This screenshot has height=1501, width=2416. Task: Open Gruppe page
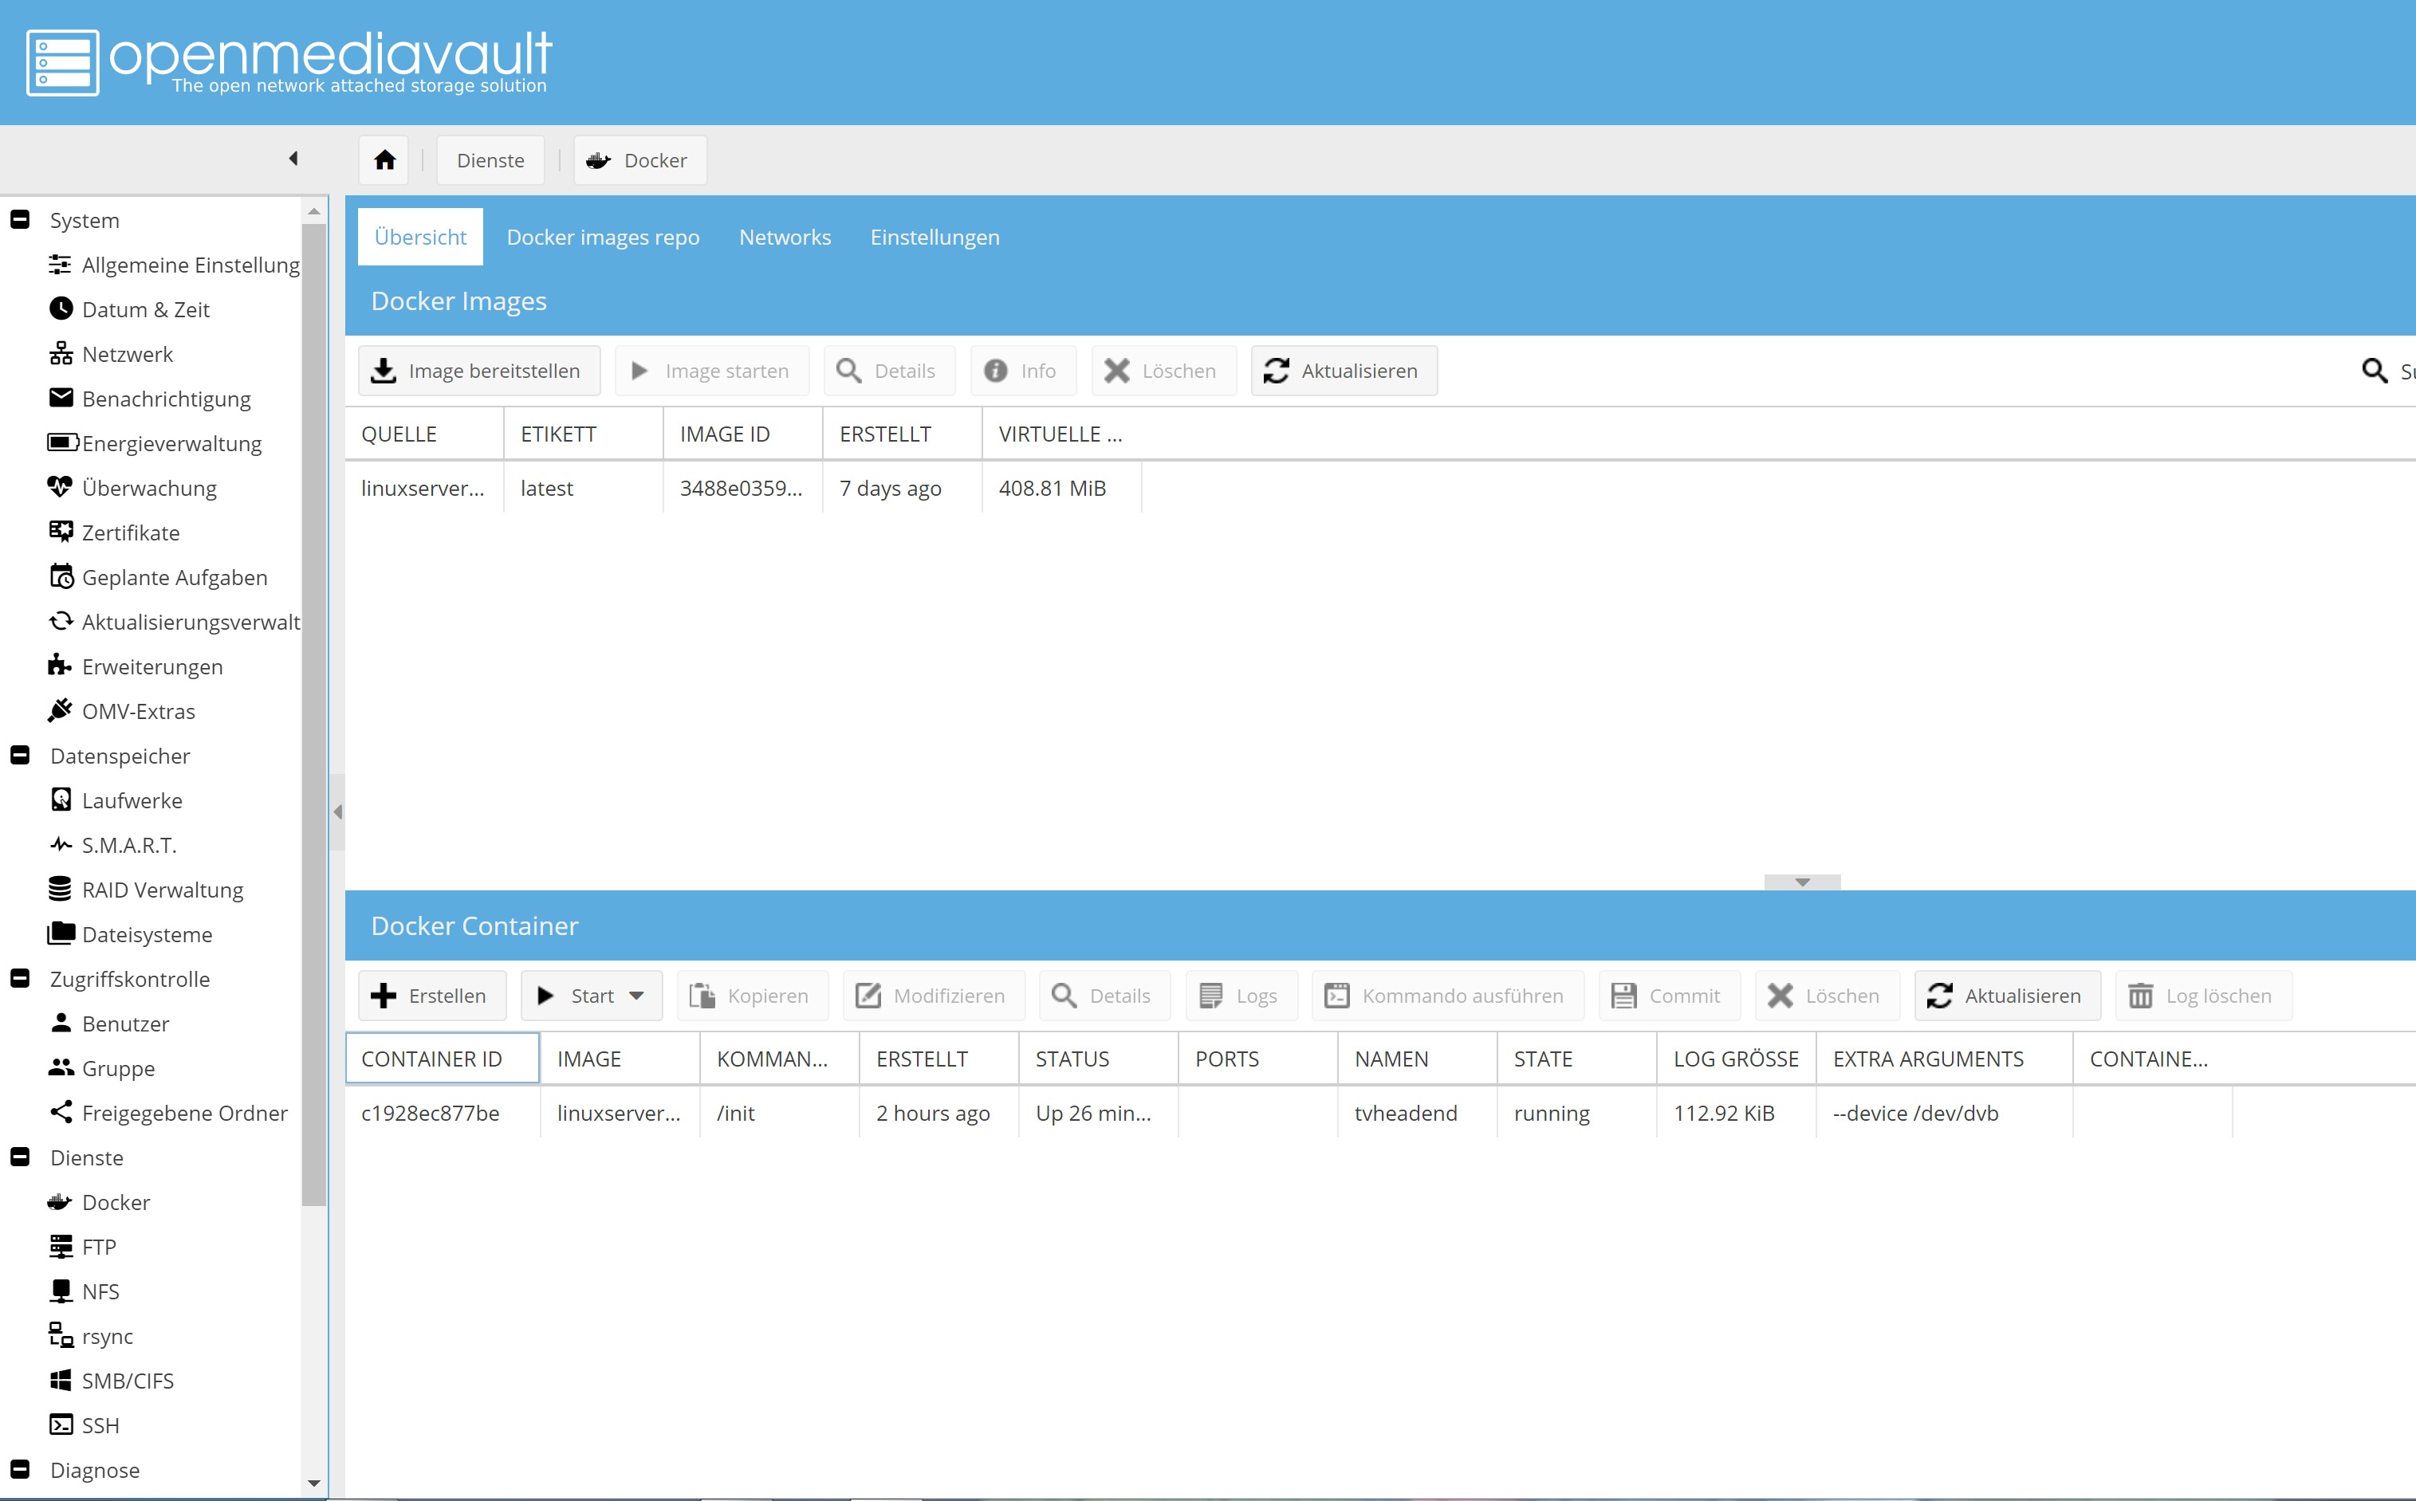[x=101, y=1069]
